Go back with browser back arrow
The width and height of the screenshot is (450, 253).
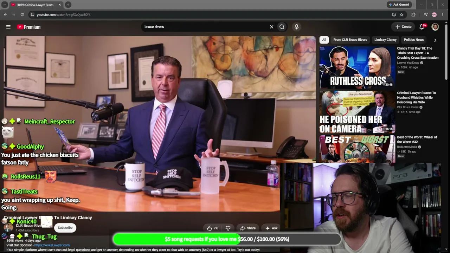(5, 14)
